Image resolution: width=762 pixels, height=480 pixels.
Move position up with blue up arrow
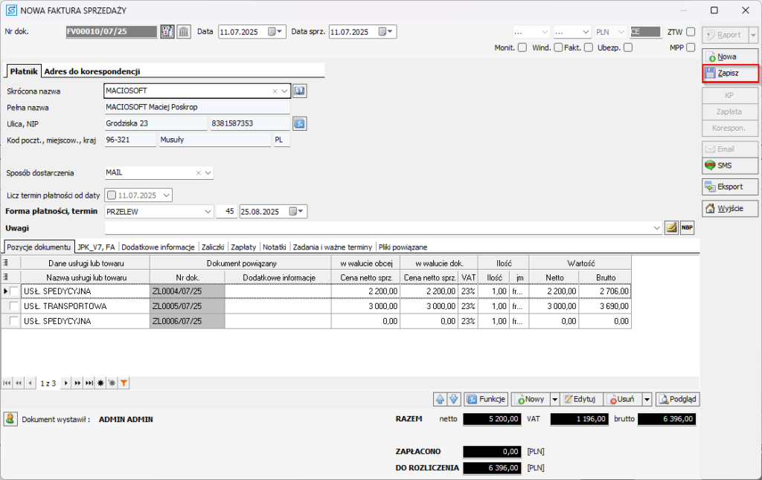point(439,399)
